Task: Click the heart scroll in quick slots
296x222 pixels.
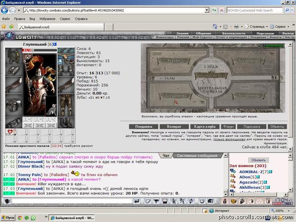Action: point(10,132)
